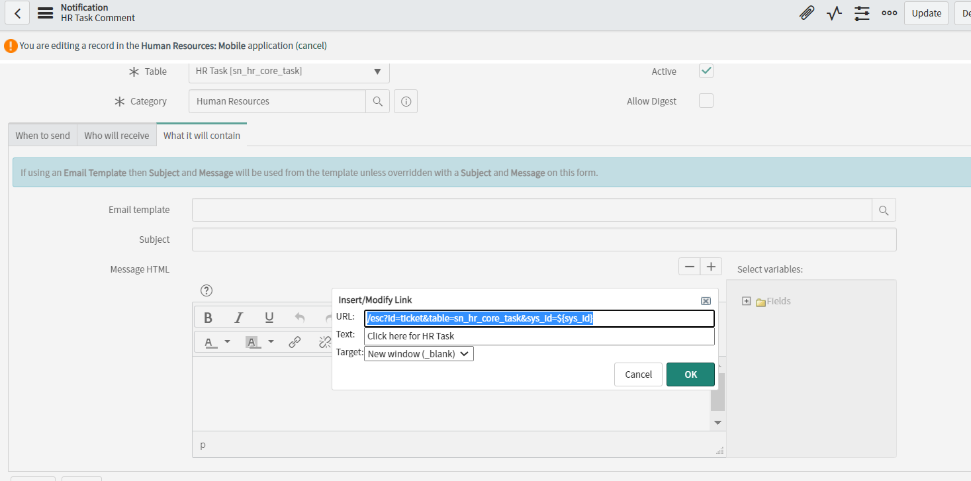Open the font color dropdown arrow
The width and height of the screenshot is (971, 481).
[x=227, y=342]
